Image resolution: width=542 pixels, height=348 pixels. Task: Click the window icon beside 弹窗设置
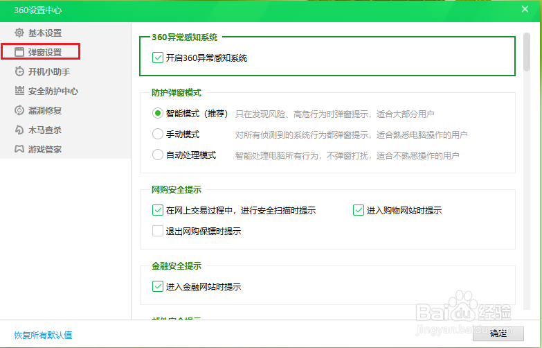tap(19, 52)
